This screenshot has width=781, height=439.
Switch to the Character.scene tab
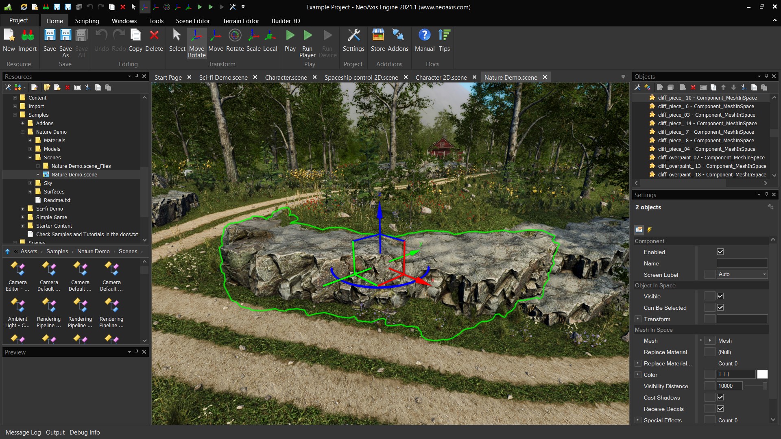tap(286, 77)
